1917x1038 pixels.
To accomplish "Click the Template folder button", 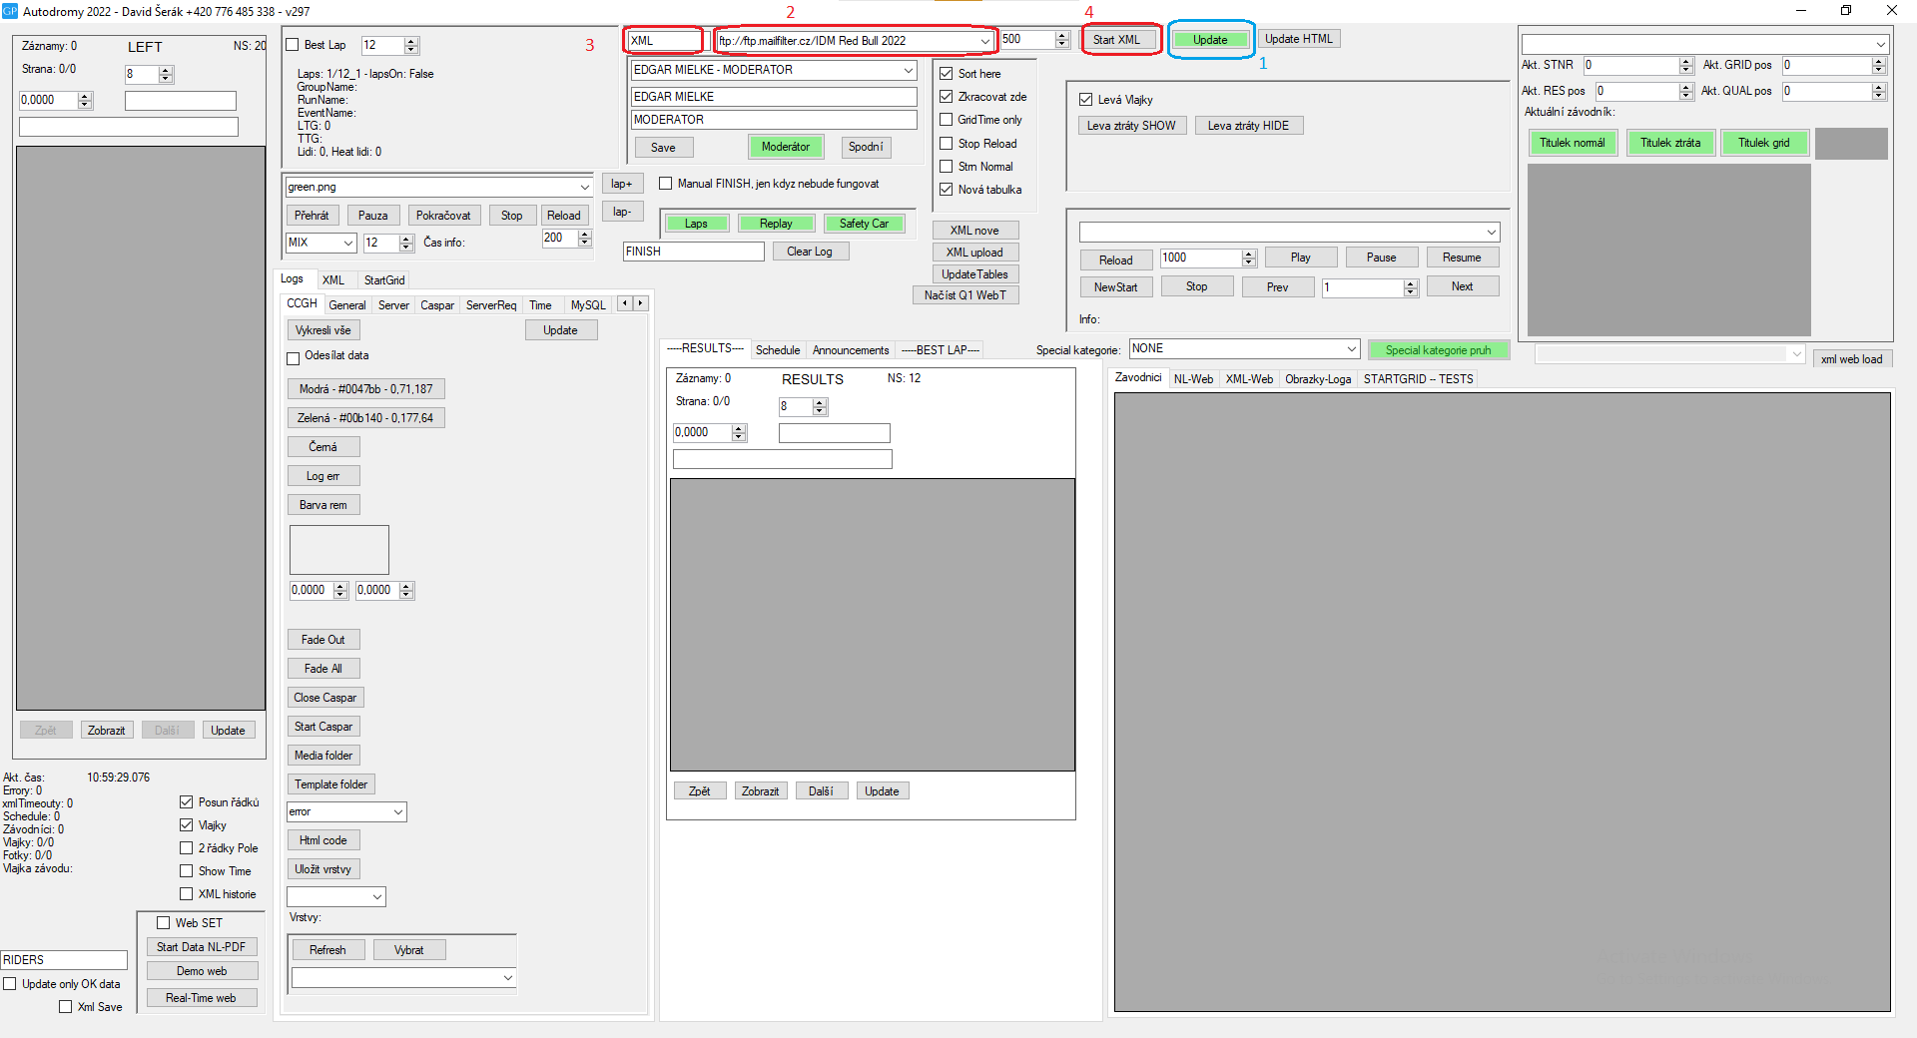I will (331, 784).
